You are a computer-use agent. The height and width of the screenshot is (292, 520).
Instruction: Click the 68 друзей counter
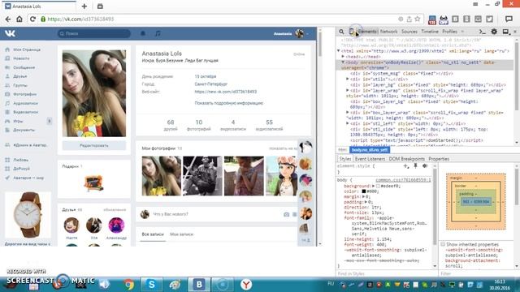pos(171,125)
